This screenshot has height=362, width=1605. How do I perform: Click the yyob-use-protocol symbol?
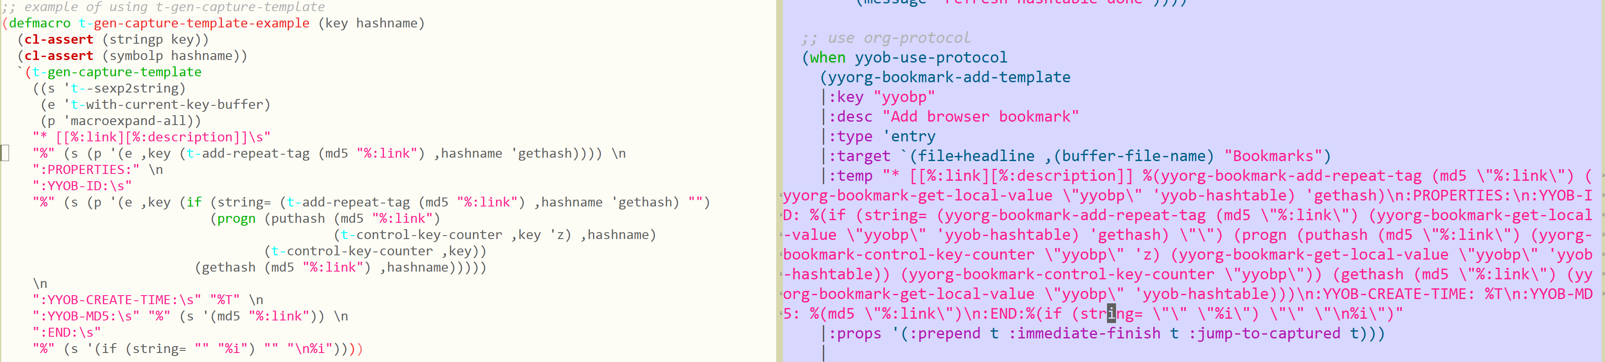pos(930,57)
